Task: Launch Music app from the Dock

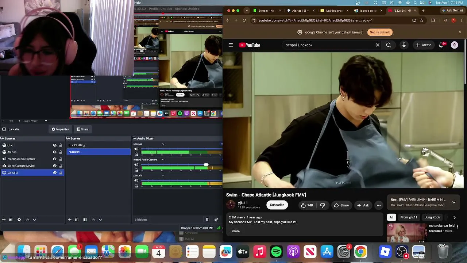Action: [x=259, y=252]
